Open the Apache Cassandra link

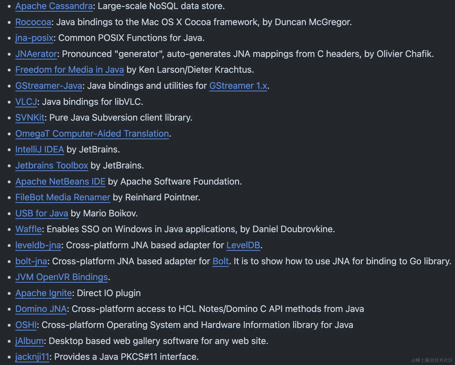(x=54, y=6)
